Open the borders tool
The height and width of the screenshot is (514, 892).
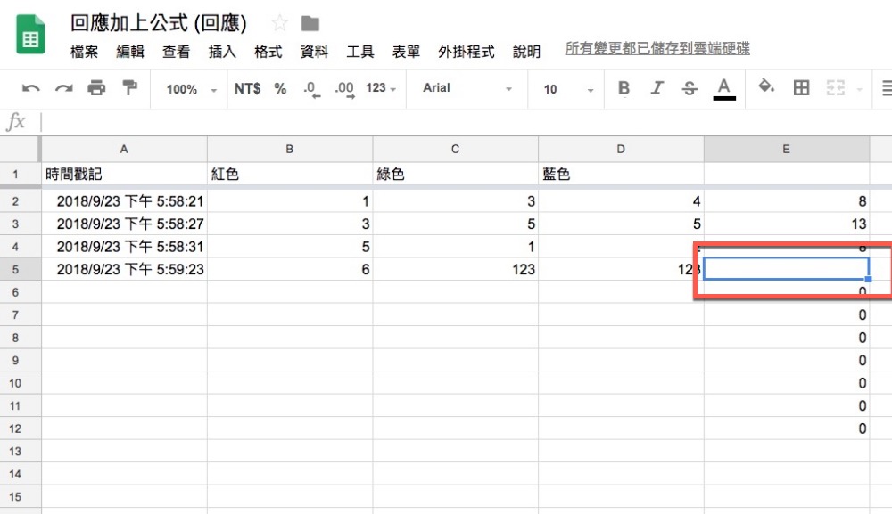click(x=801, y=88)
